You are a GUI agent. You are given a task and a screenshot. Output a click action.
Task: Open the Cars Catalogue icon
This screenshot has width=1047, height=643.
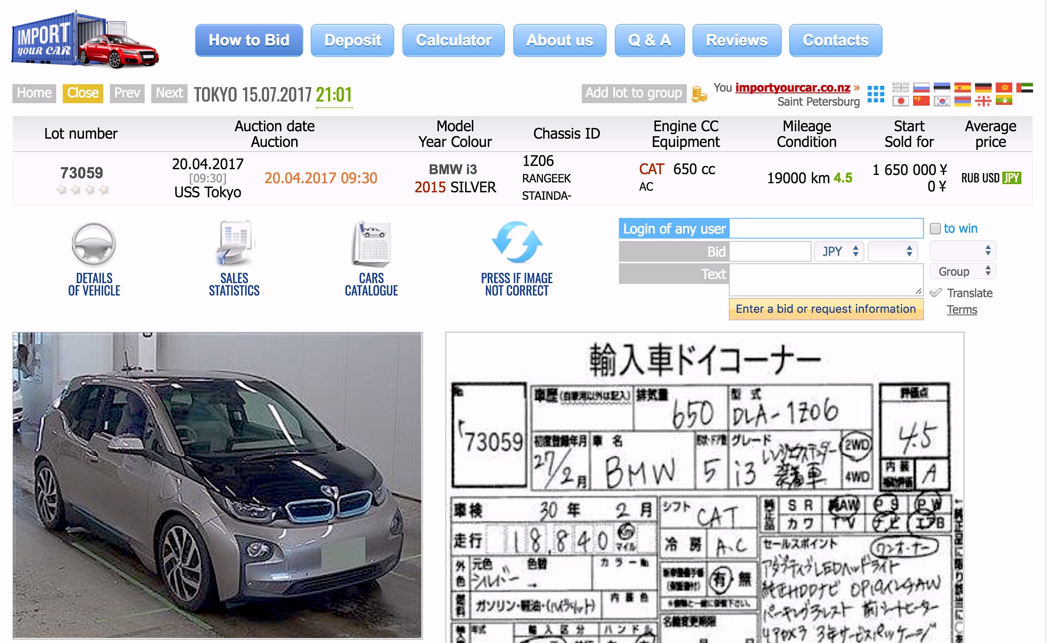[x=371, y=243]
